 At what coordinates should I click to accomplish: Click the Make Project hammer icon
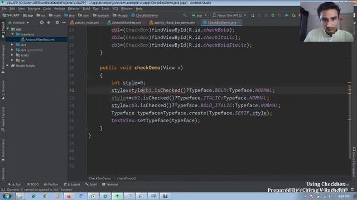pyautogui.click(x=185, y=15)
